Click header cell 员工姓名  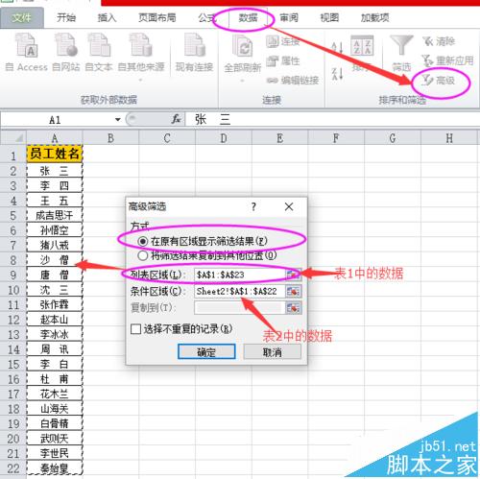tap(55, 154)
